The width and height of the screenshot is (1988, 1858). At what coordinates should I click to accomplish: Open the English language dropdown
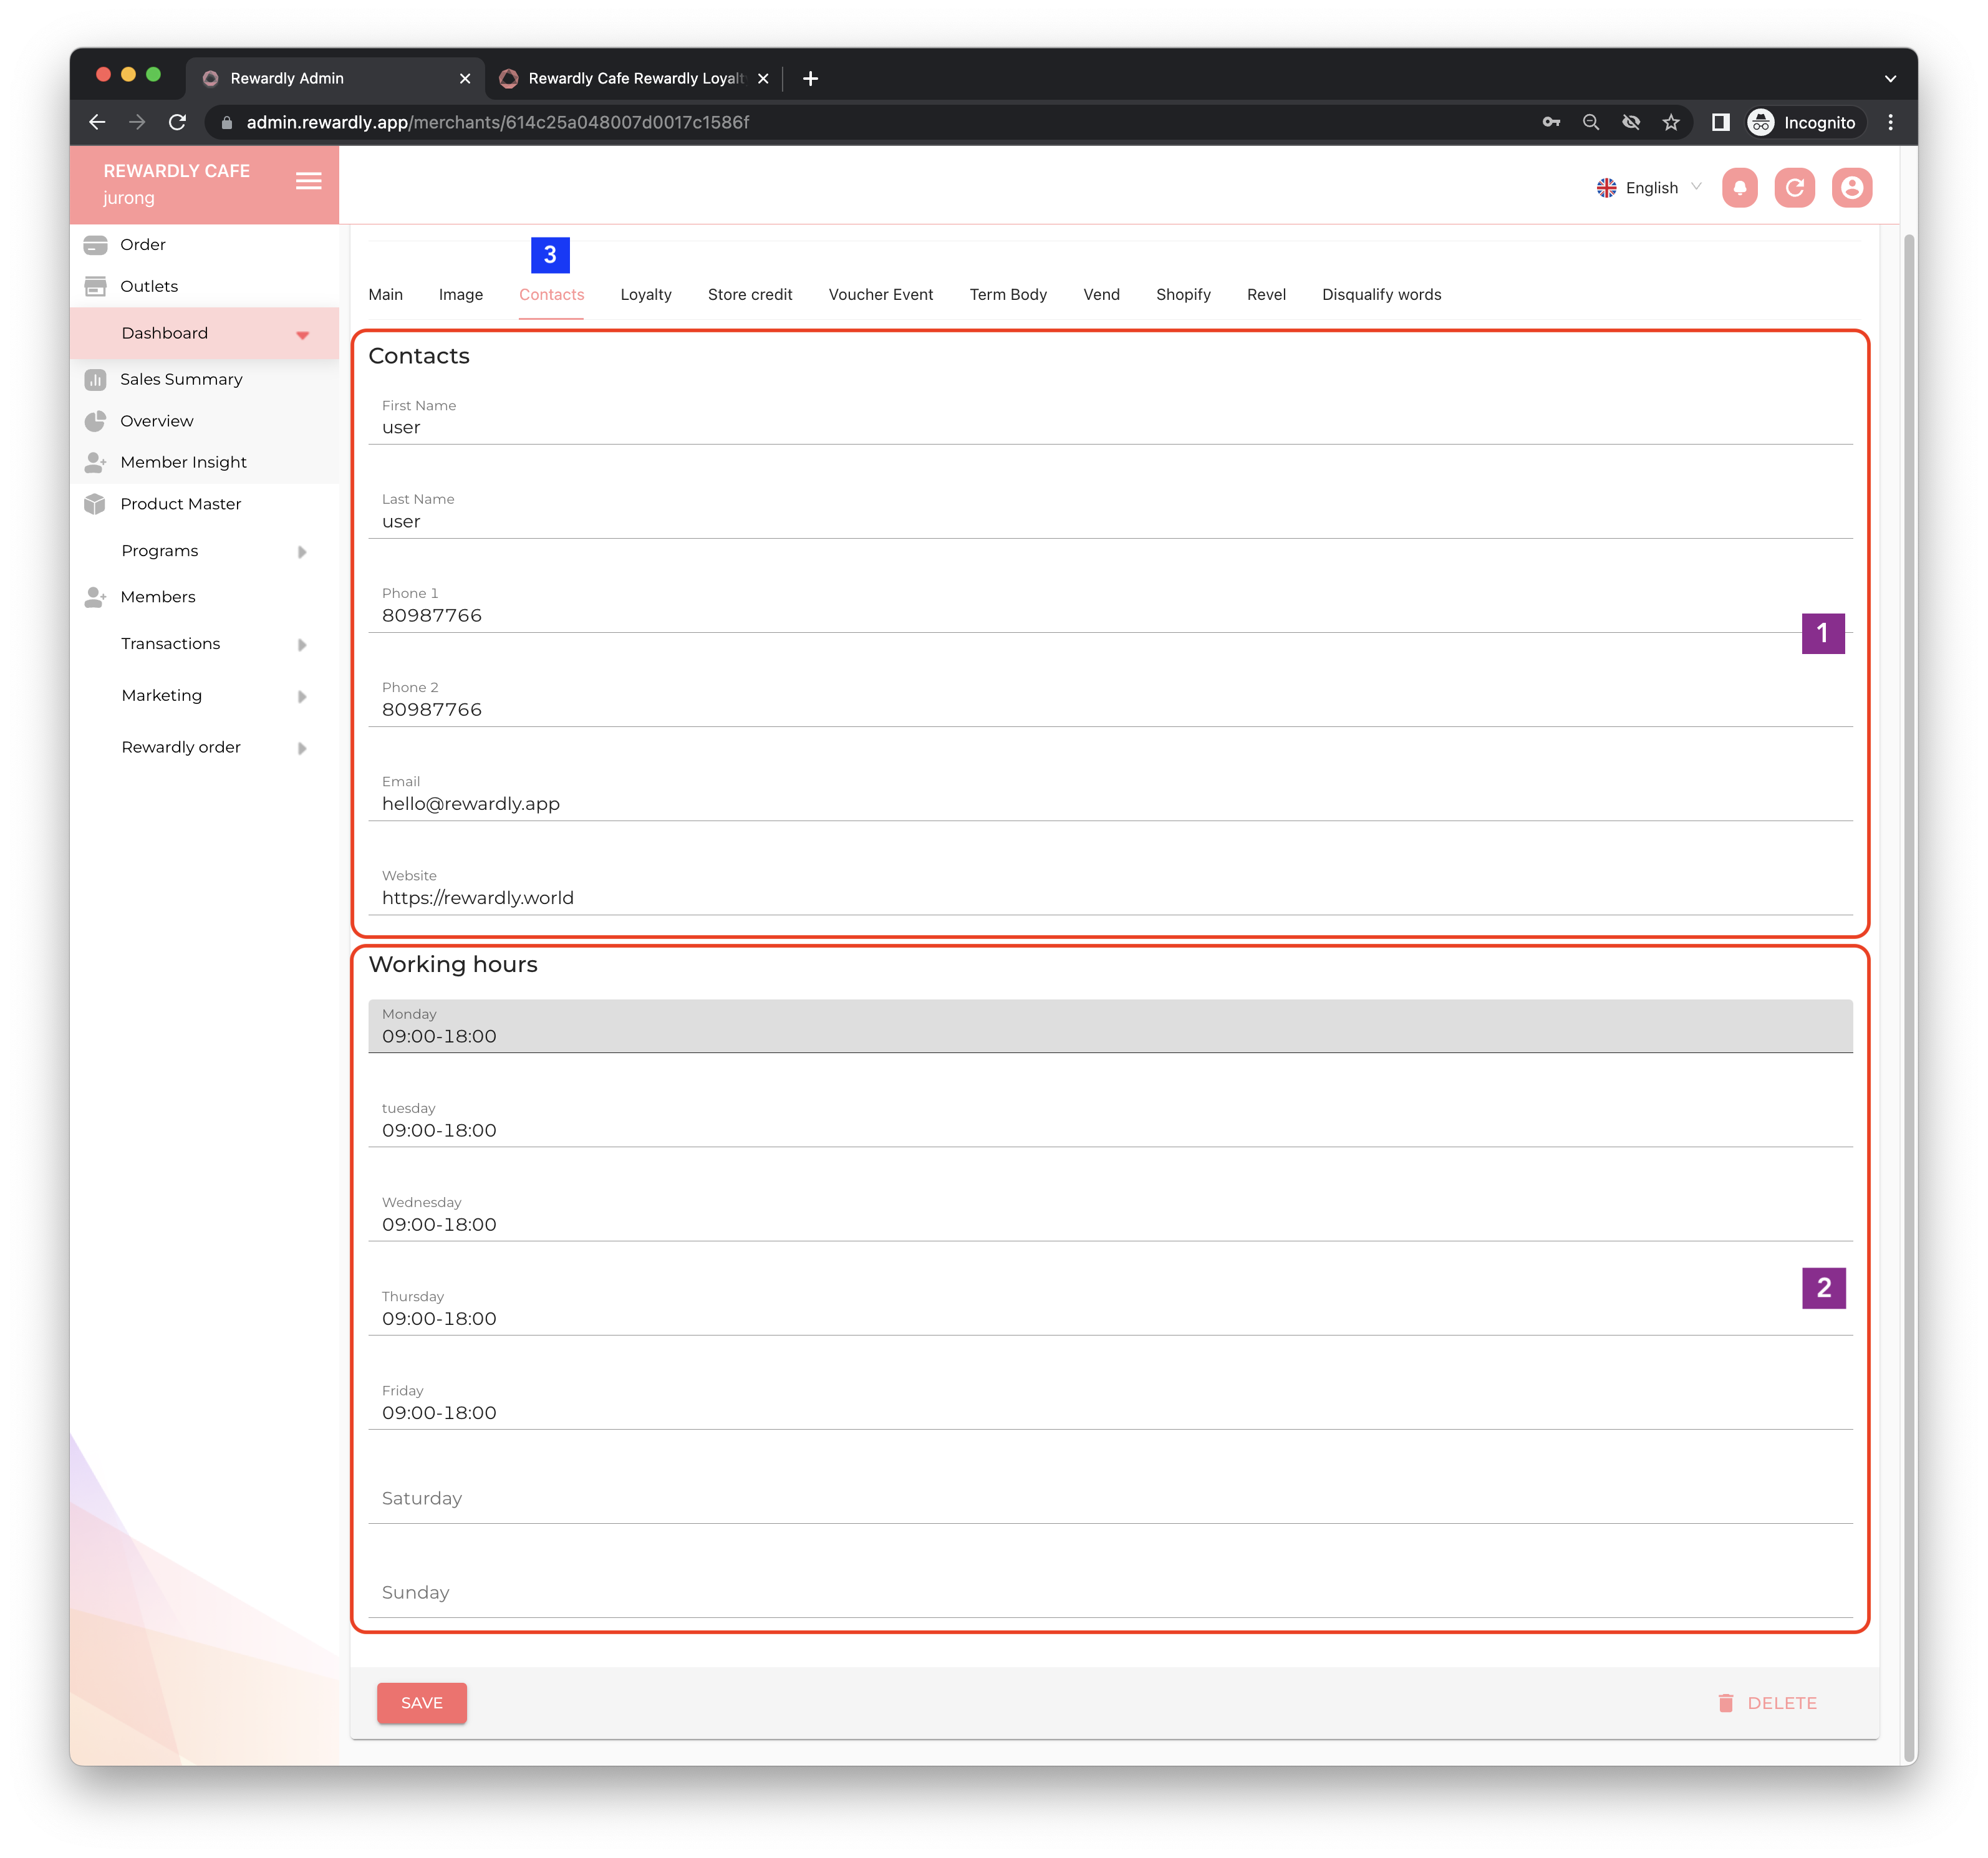(x=1648, y=188)
